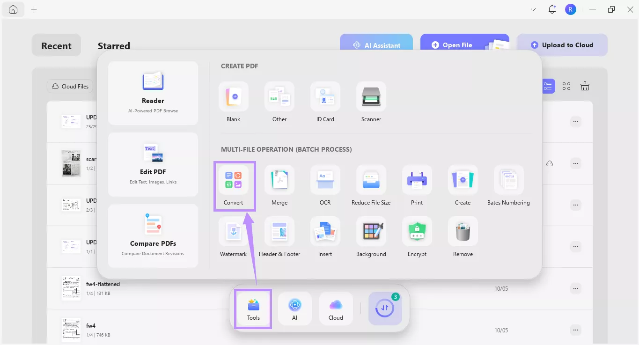This screenshot has width=639, height=345.
Task: Open the Background tool
Action: (x=371, y=236)
